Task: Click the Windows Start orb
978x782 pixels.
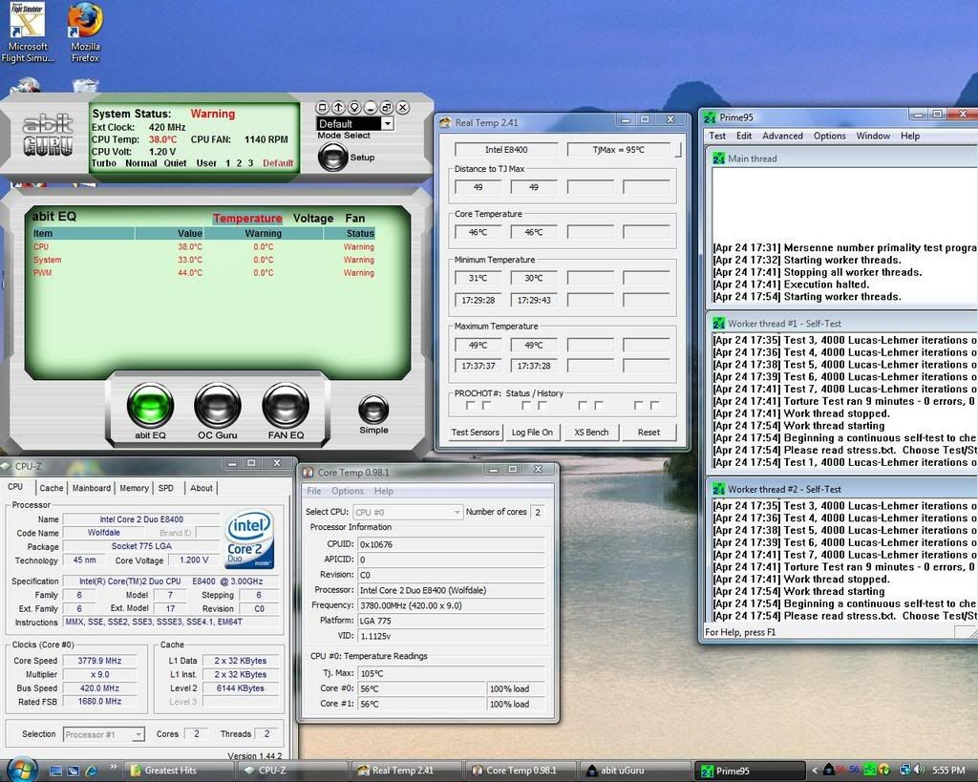Action: [x=21, y=770]
